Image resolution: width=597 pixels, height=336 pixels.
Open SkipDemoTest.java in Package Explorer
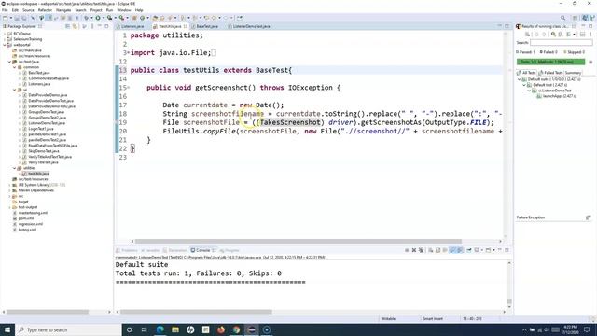click(x=44, y=151)
